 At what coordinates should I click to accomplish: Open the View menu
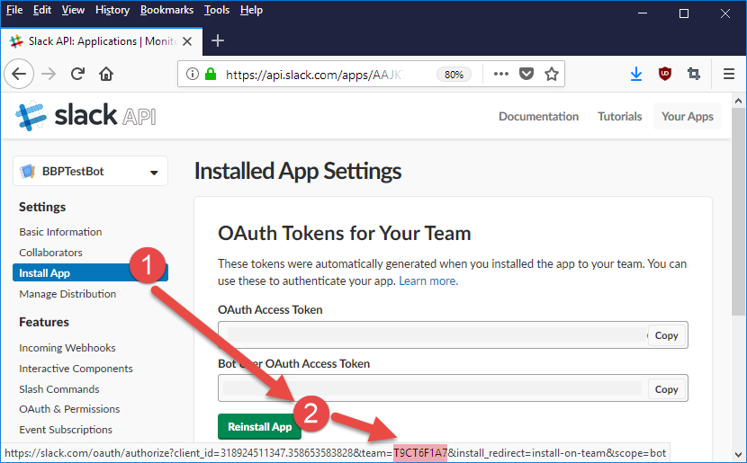coord(73,10)
